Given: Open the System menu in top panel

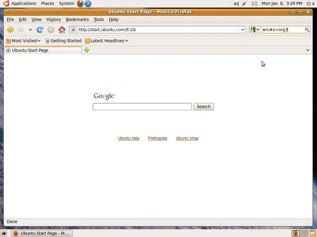Looking at the screenshot, I should pos(67,3).
